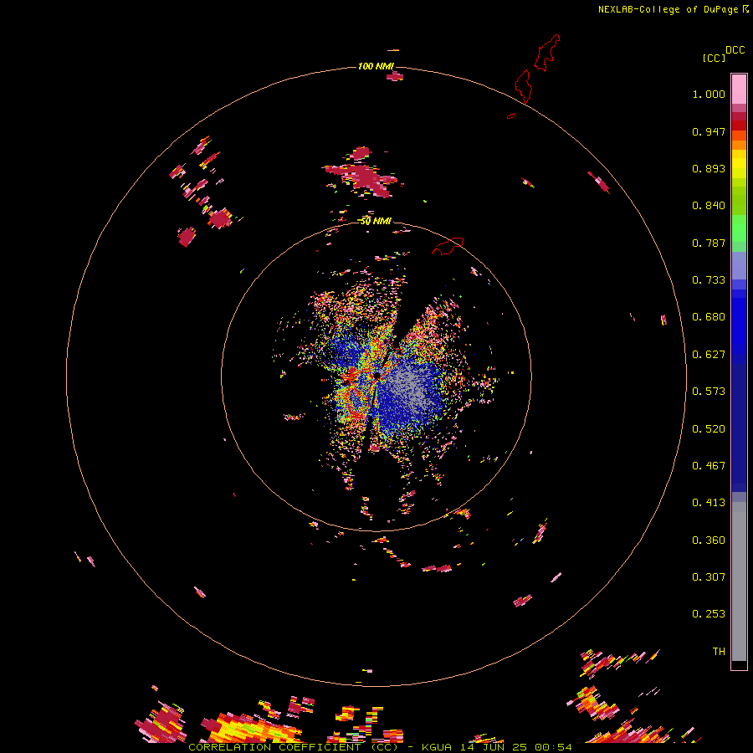The image size is (753, 753).
Task: Click the 0.840 color scale label
Action: click(709, 206)
